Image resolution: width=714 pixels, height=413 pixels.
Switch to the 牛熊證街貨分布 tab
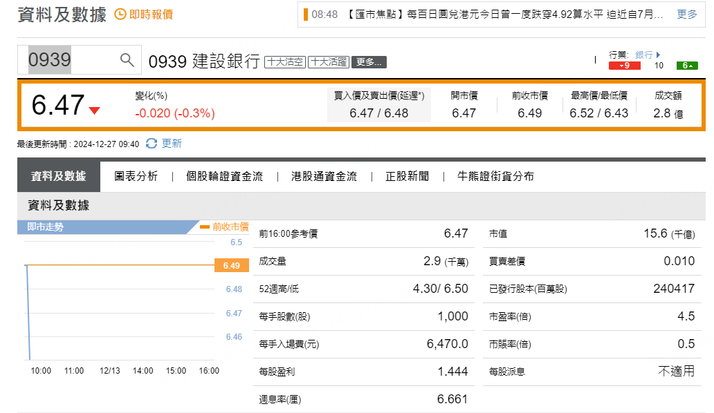pyautogui.click(x=495, y=176)
